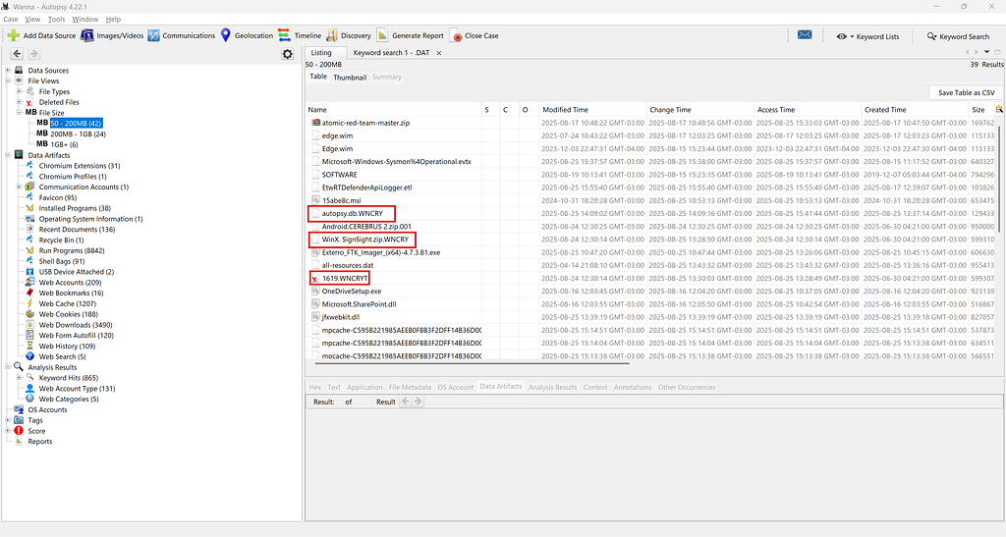
Task: Click the envelope messages icon in toolbar
Action: pos(805,34)
